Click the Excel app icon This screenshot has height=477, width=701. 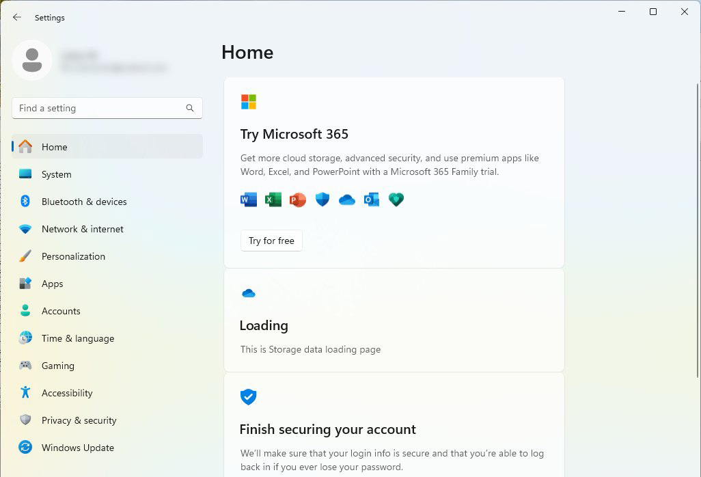(x=273, y=200)
